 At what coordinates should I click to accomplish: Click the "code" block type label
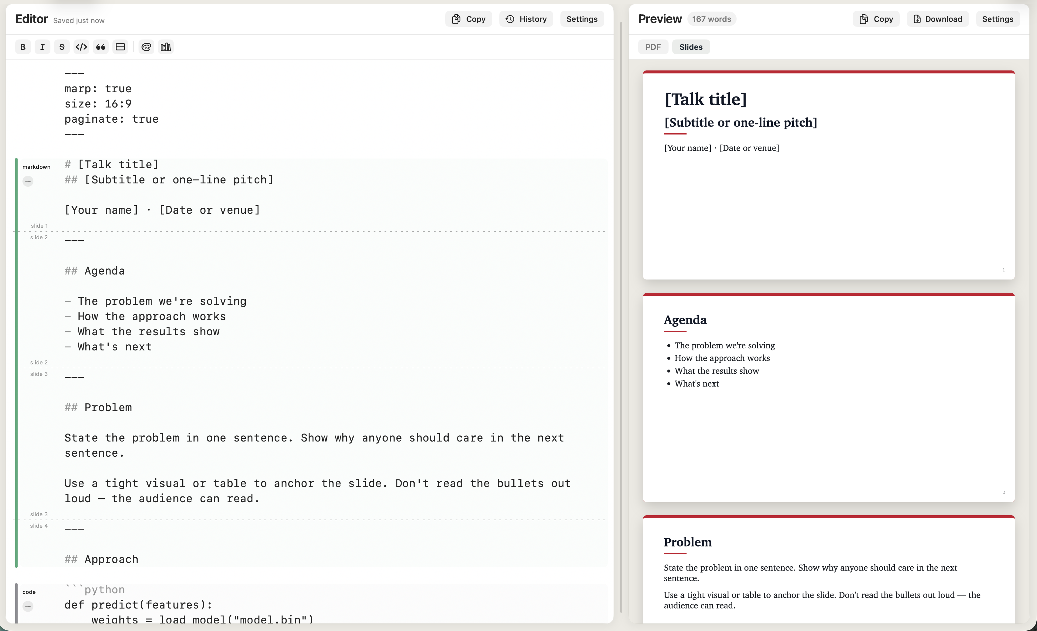point(29,592)
